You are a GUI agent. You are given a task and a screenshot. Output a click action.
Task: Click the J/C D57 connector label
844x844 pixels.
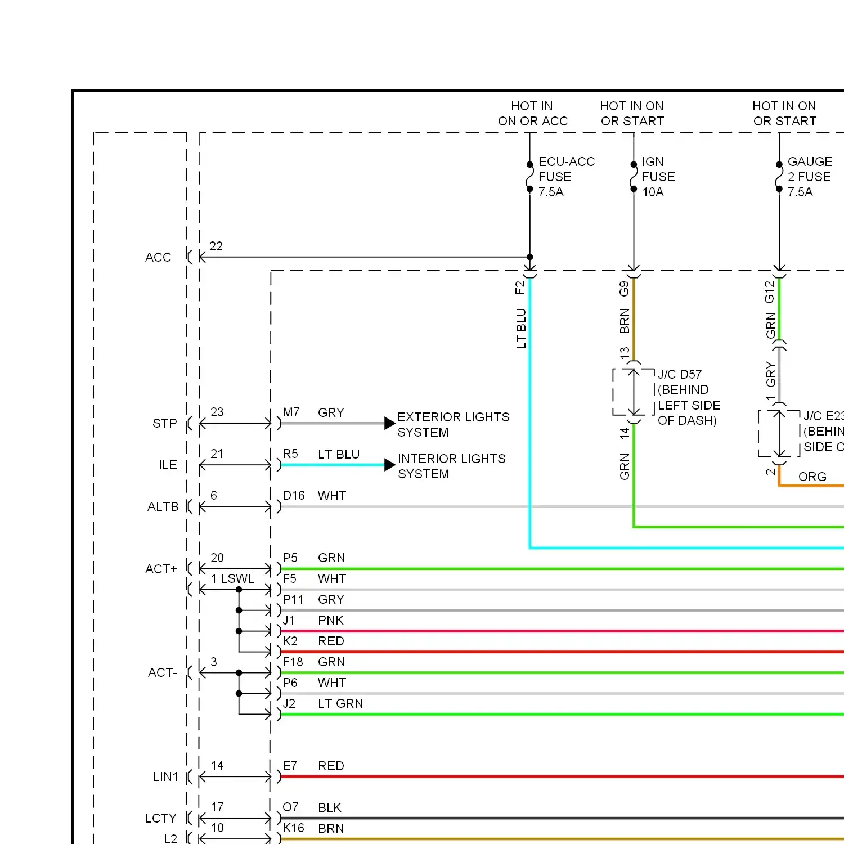[x=689, y=397]
